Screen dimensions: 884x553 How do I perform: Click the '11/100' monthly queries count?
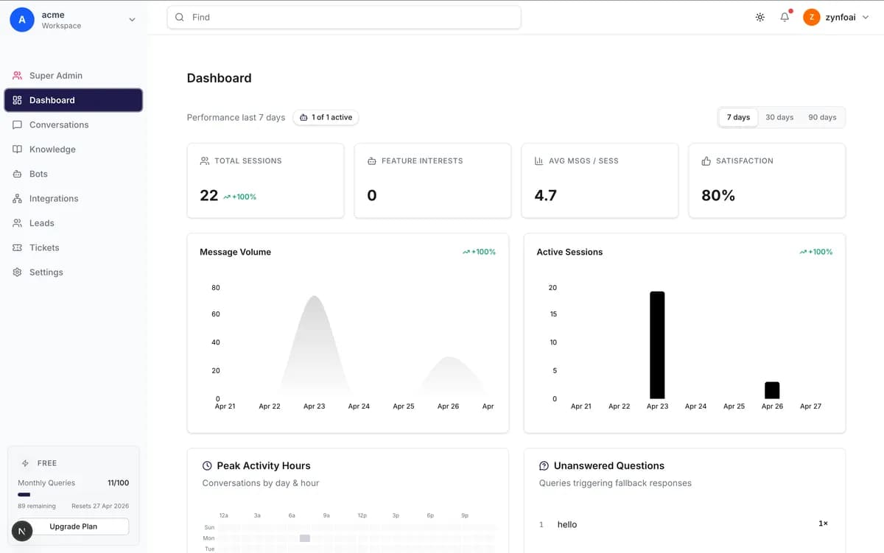[x=118, y=483]
